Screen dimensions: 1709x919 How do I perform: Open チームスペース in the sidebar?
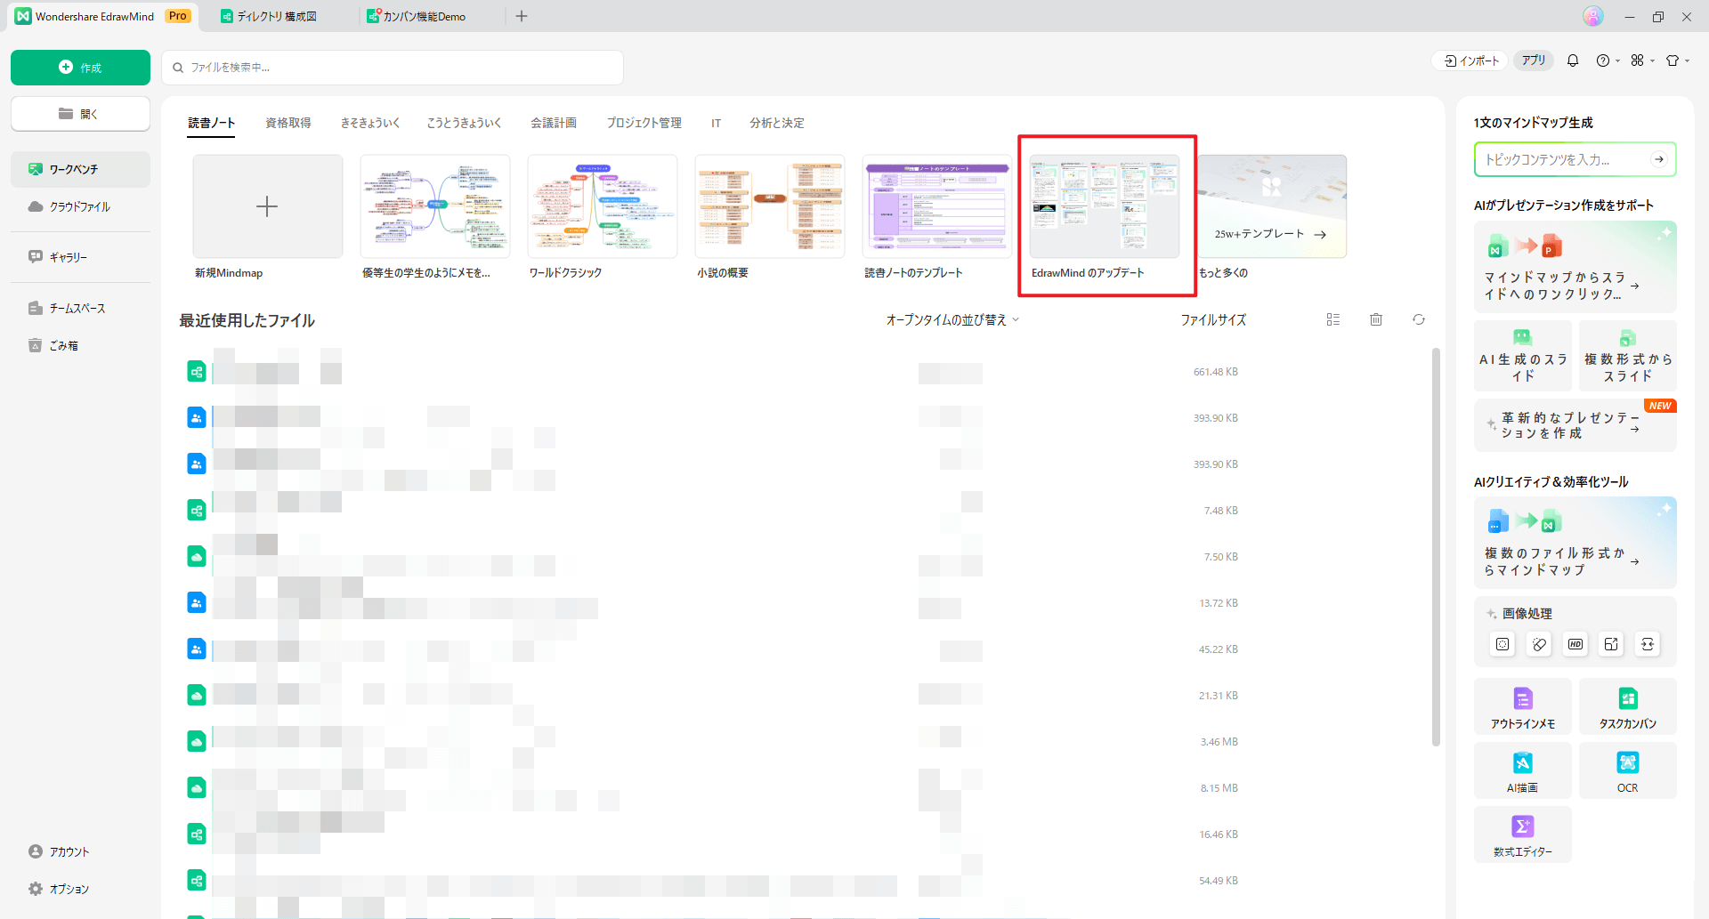pyautogui.click(x=80, y=308)
